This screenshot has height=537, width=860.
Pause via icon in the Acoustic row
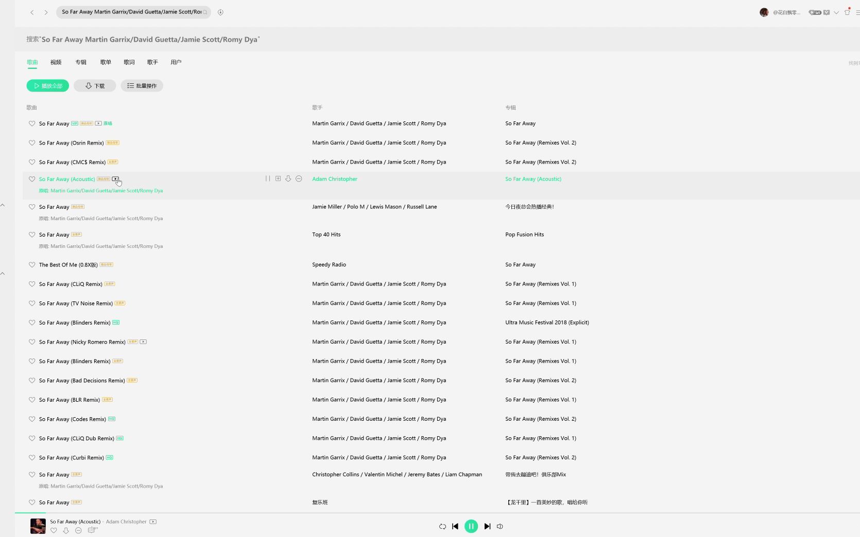(268, 179)
